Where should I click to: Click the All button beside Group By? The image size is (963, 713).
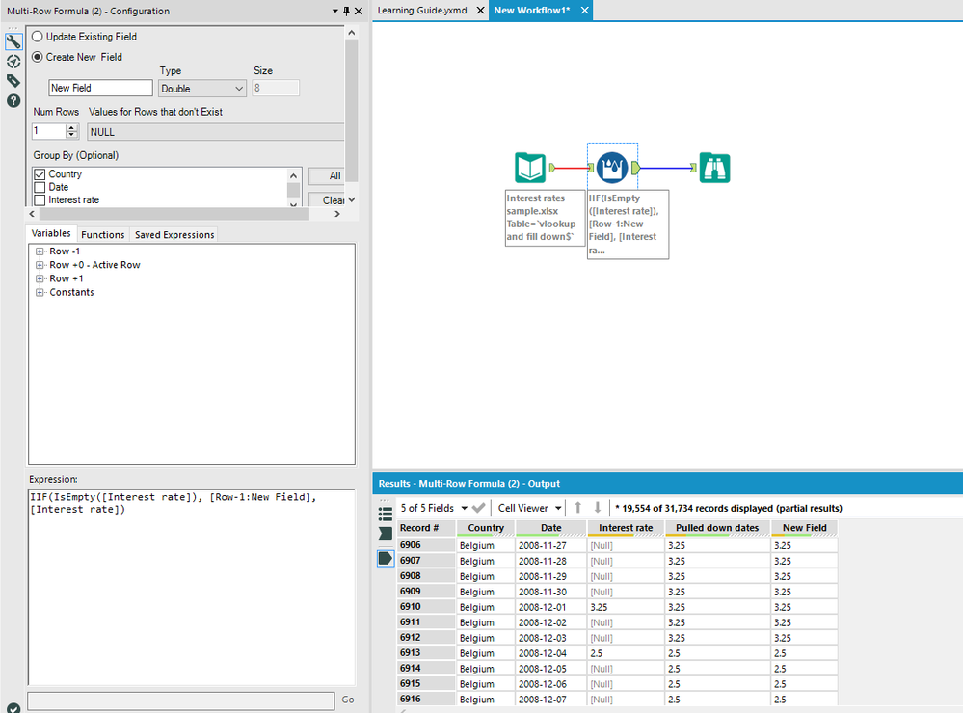click(334, 175)
